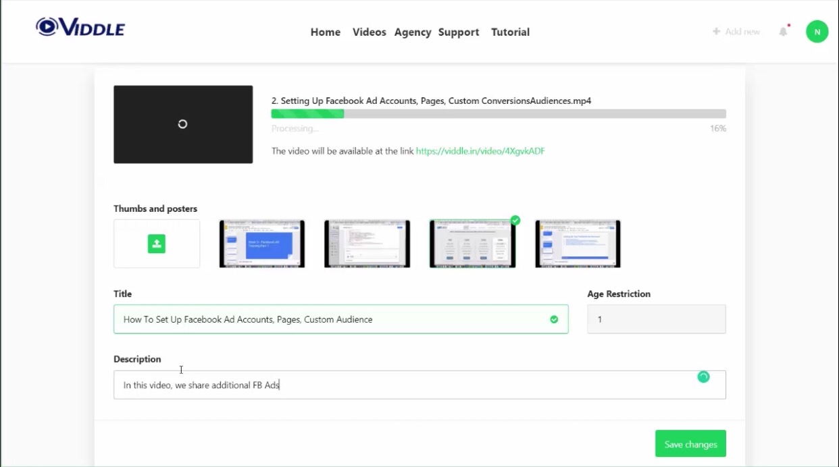
Task: Click the 16% progress percentage
Action: pyautogui.click(x=718, y=128)
